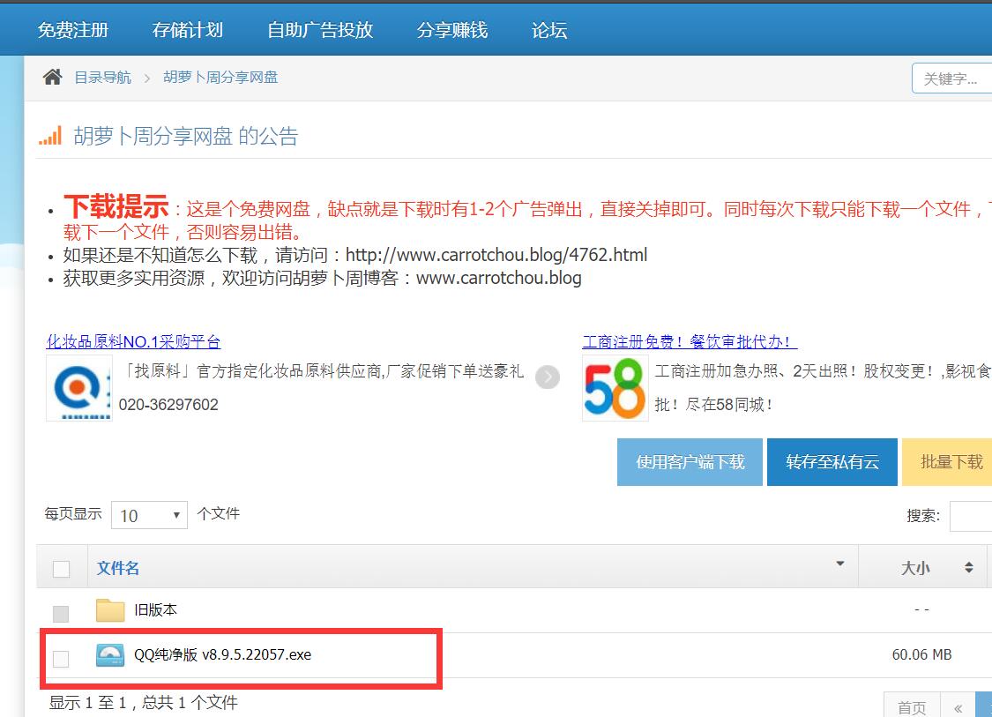Click the 58同城 ad logo

[615, 388]
